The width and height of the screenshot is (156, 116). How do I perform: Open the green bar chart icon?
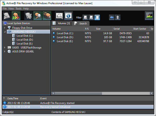tap(149, 16)
